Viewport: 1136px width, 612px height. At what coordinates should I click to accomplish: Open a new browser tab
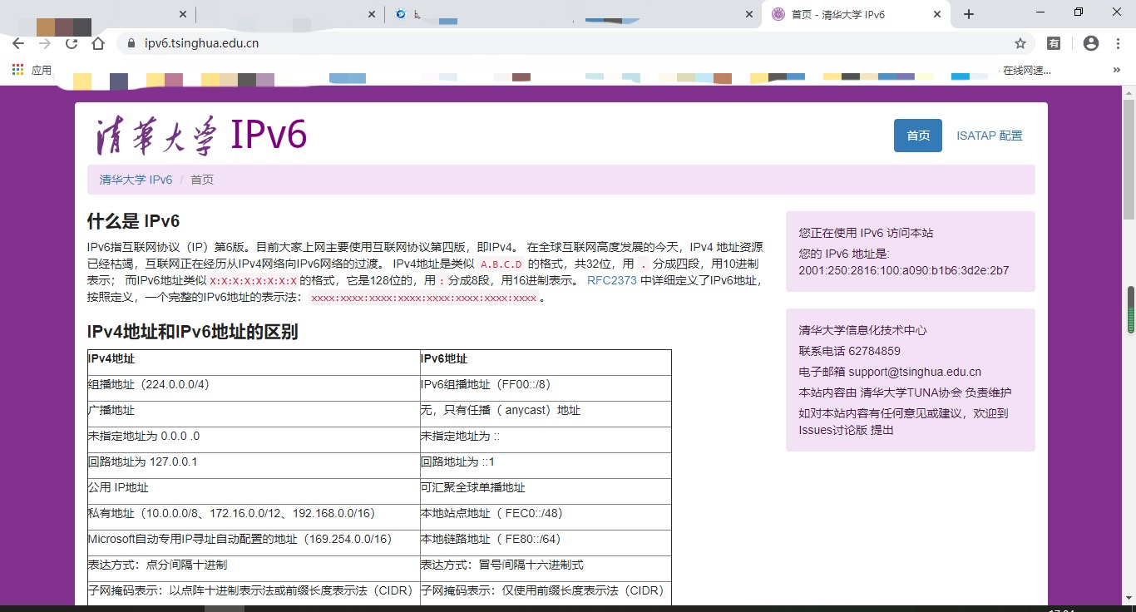point(969,14)
